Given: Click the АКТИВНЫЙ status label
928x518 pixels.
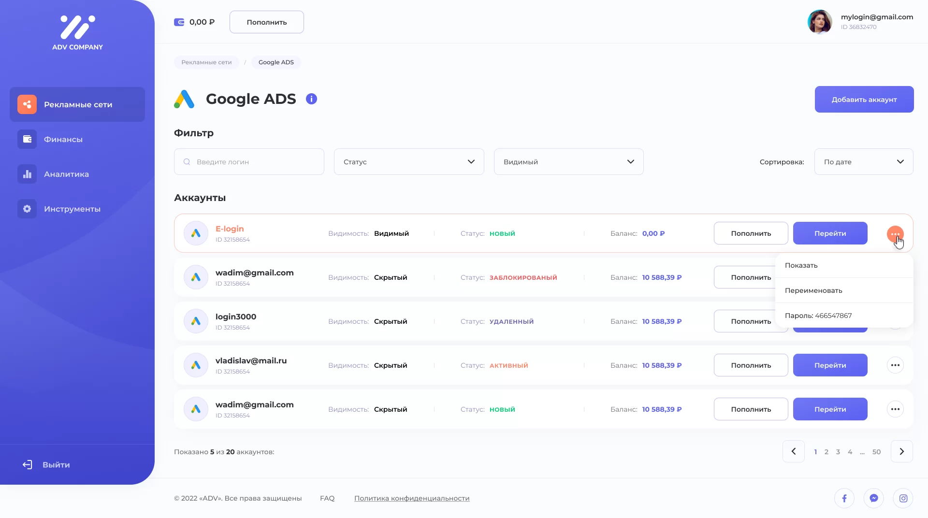Looking at the screenshot, I should [509, 365].
